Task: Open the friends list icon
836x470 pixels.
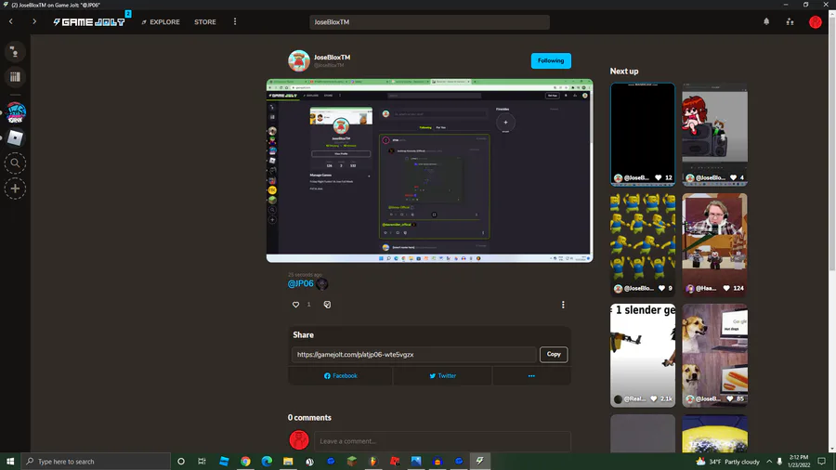Action: pos(790,22)
